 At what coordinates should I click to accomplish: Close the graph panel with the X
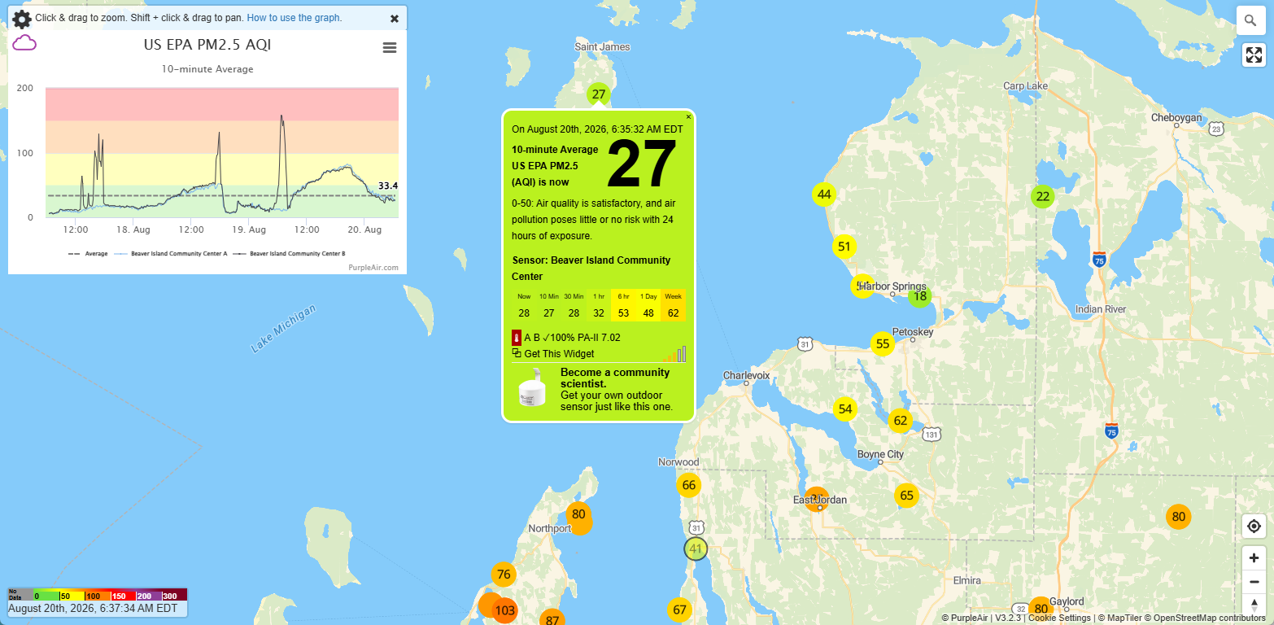[395, 18]
